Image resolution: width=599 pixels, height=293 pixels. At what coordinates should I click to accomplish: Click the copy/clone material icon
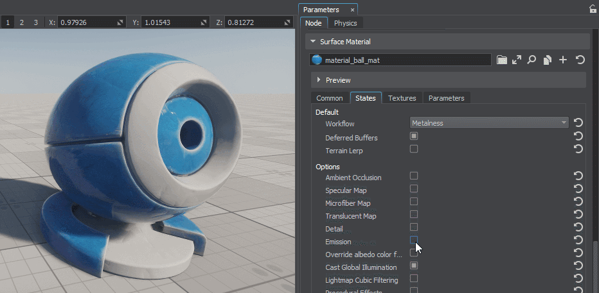[x=547, y=60]
